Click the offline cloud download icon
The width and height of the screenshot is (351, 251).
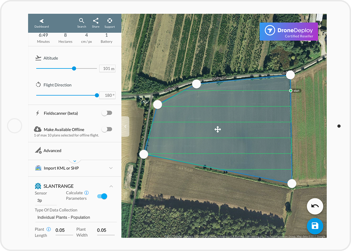pos(38,129)
